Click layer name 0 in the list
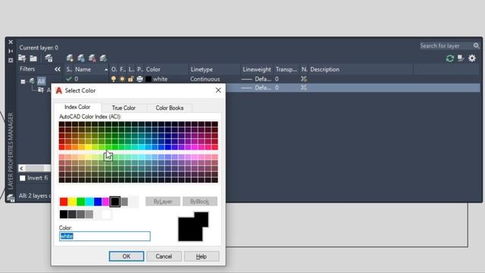This screenshot has height=273, width=485. tap(76, 79)
